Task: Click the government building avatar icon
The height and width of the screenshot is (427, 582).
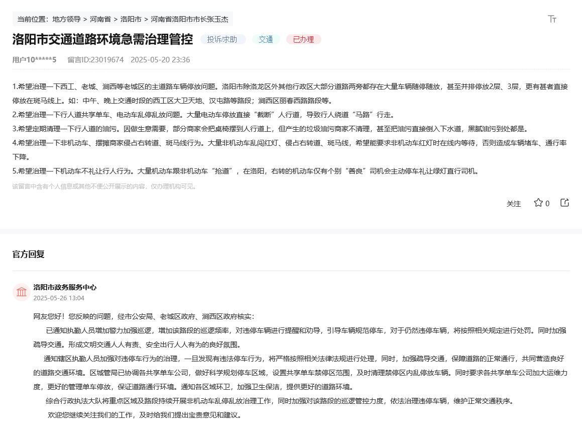Action: 22,292
